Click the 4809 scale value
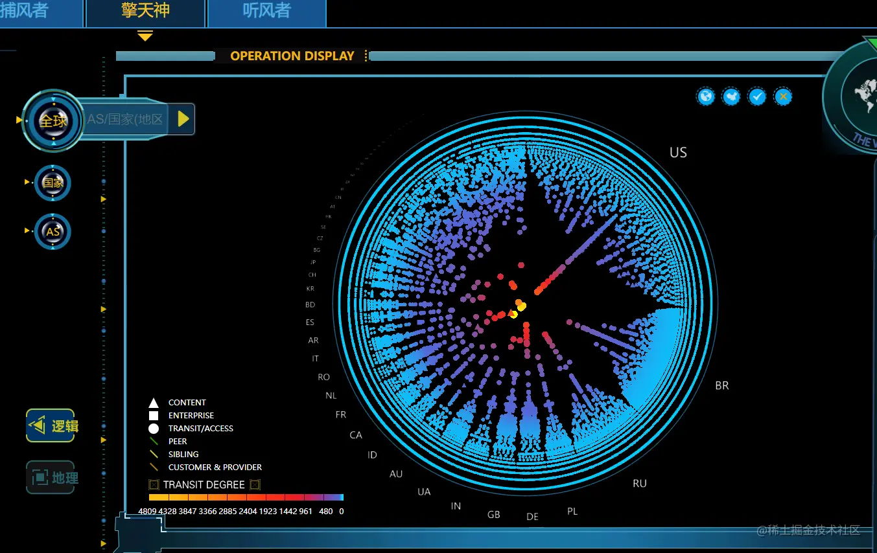The height and width of the screenshot is (553, 877). 148,512
